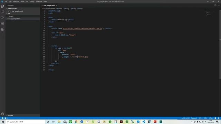Click the taskbar clock
The width and height of the screenshot is (221, 124).
[x=211, y=122]
